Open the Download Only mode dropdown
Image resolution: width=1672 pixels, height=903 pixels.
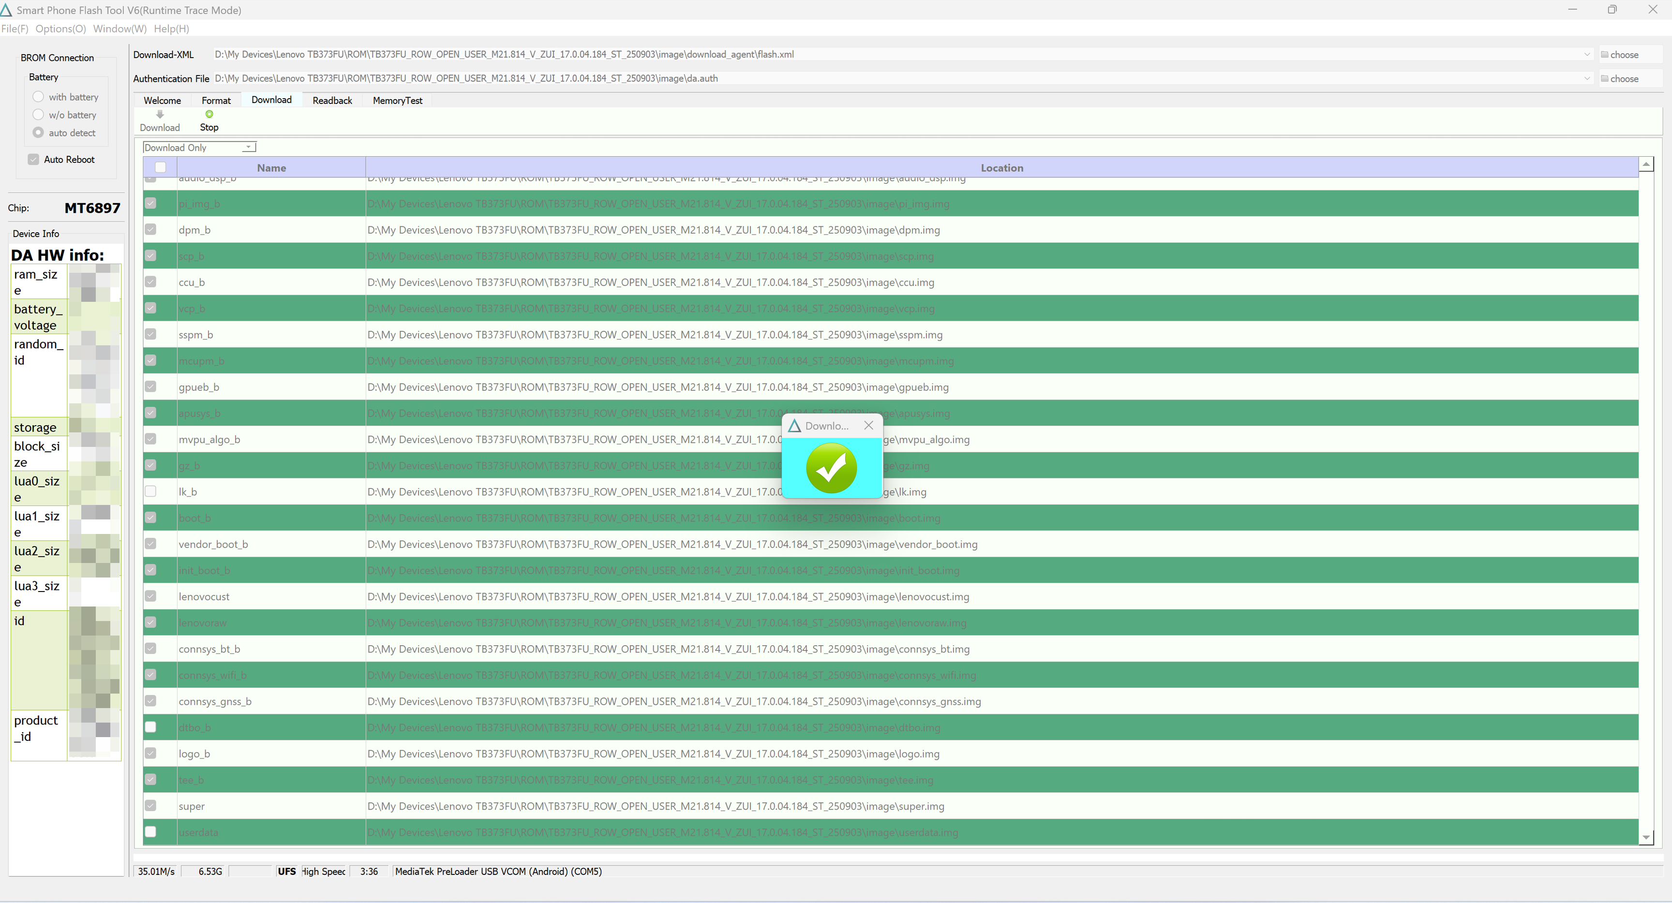248,147
